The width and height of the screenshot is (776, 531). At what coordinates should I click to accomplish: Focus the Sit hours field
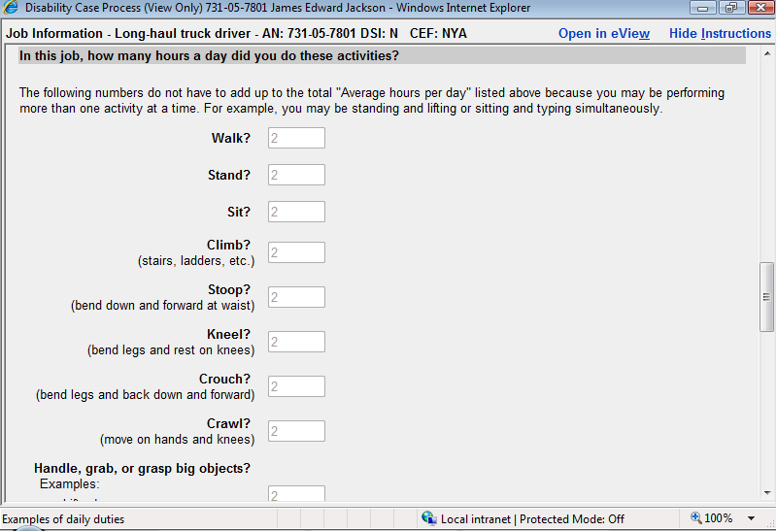pyautogui.click(x=296, y=212)
